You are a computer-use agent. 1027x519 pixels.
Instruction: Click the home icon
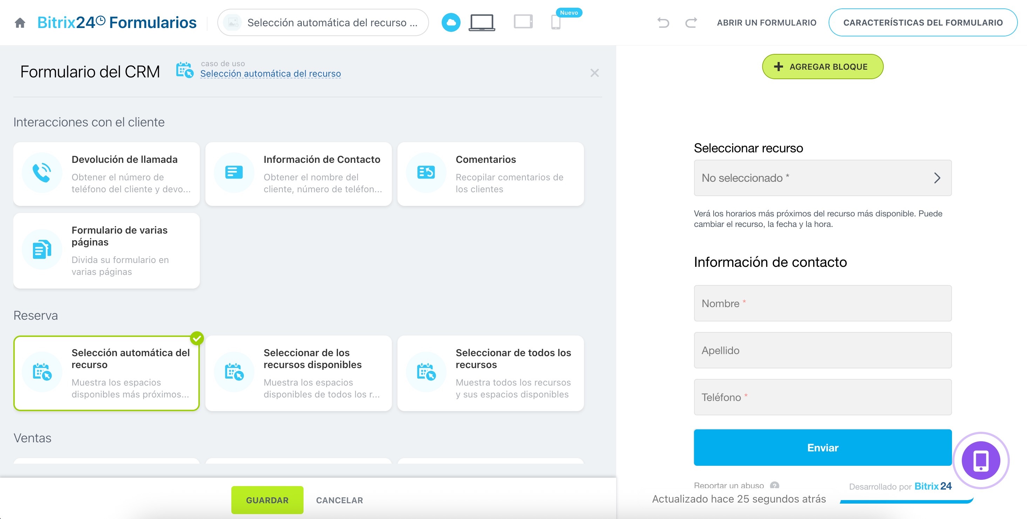point(20,23)
